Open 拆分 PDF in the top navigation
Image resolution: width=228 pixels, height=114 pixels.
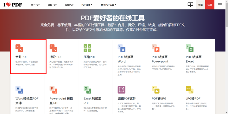pyautogui.click(x=52, y=5)
